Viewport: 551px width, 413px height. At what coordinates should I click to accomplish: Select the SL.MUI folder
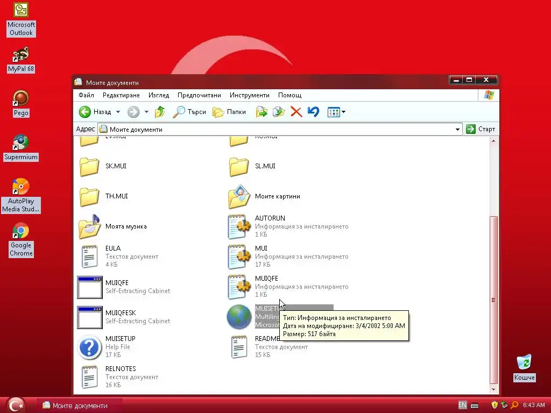point(252,166)
